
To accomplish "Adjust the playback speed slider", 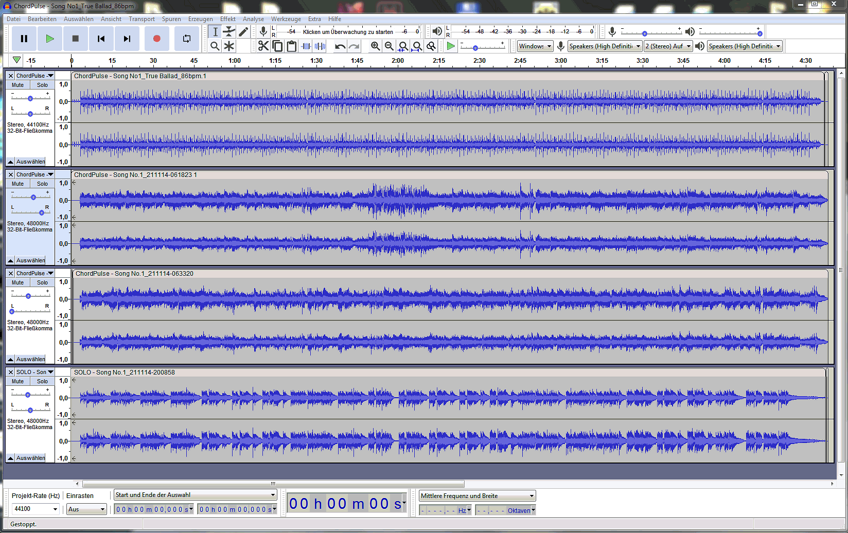I will click(482, 47).
